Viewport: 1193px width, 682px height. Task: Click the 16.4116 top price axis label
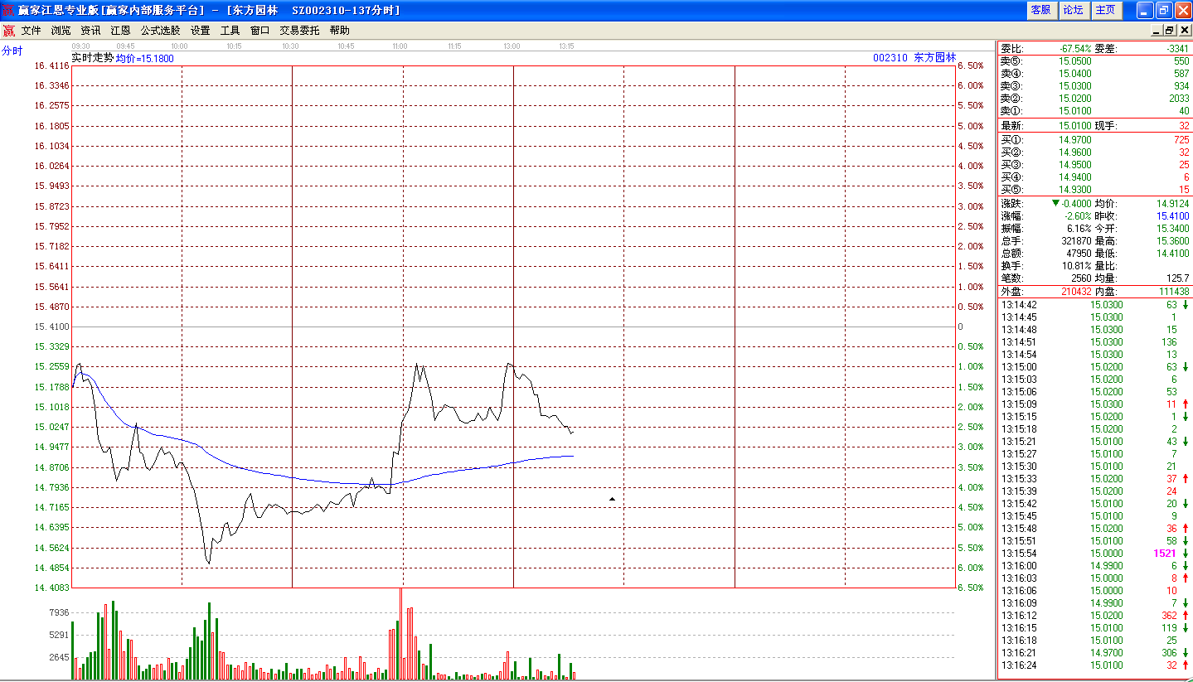(x=52, y=65)
